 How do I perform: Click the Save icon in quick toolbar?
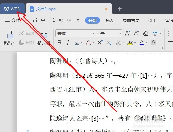click(x=35, y=20)
